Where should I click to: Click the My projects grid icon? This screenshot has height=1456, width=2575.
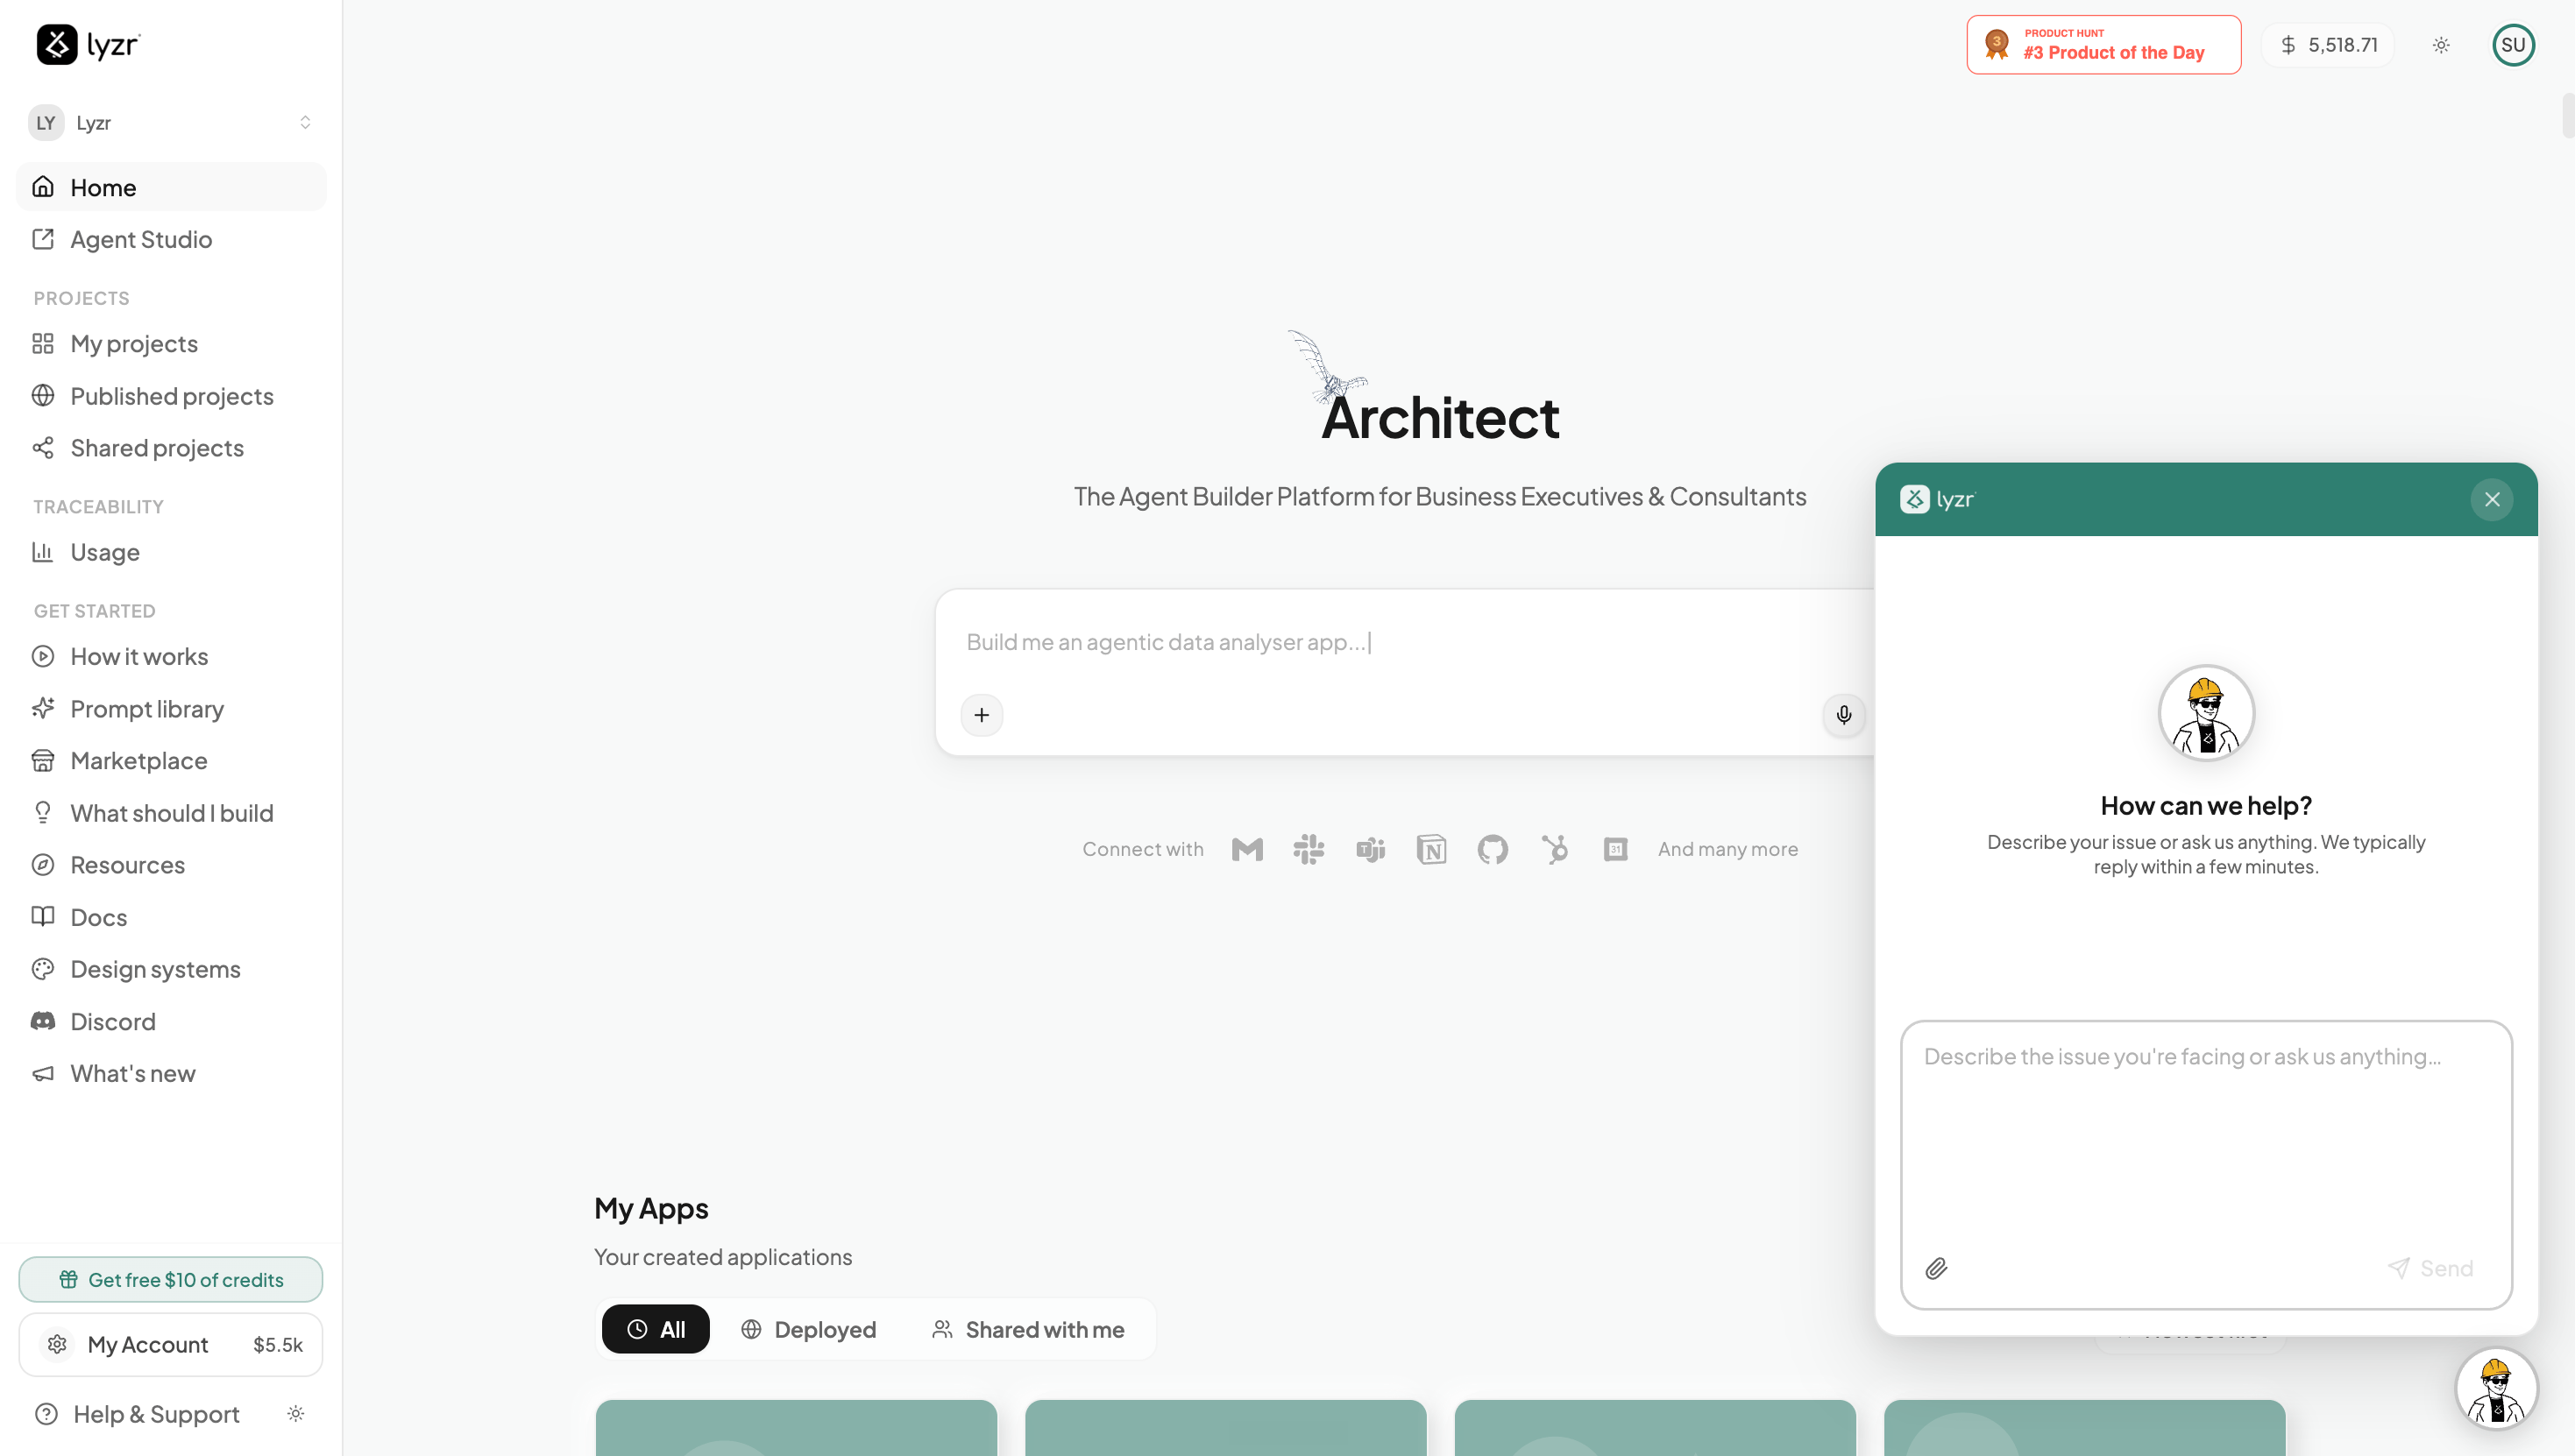coord(43,344)
